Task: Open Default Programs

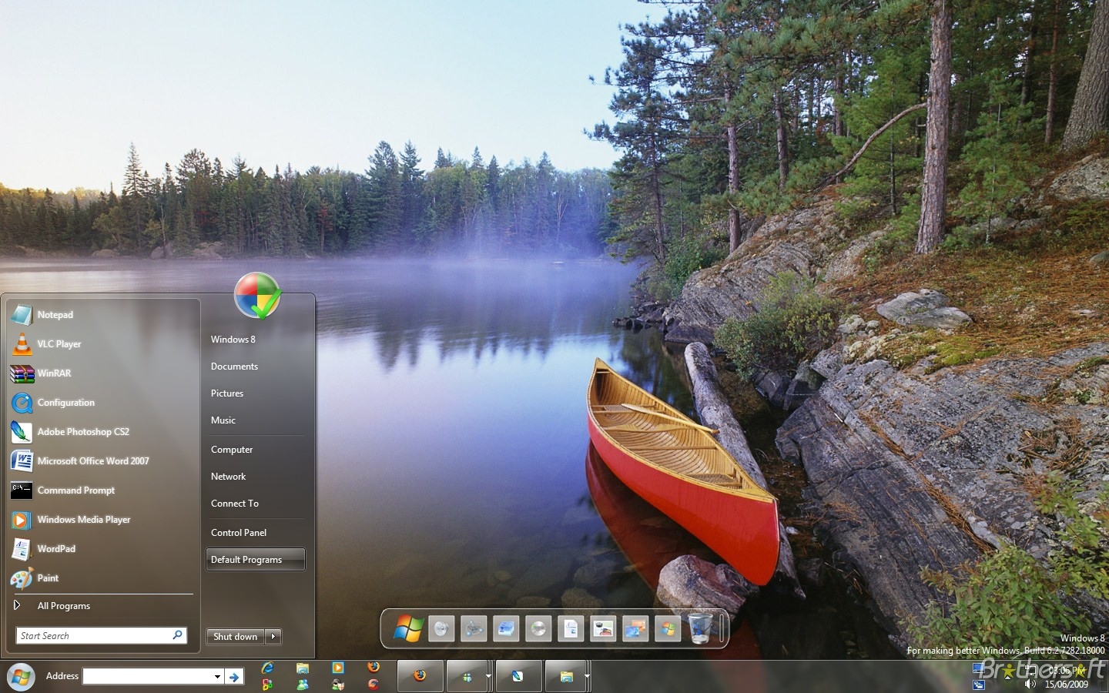Action: (x=246, y=560)
